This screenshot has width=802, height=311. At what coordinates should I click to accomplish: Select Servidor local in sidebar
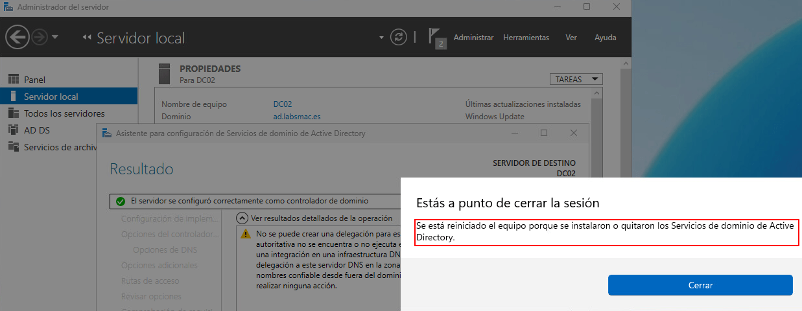(x=51, y=97)
